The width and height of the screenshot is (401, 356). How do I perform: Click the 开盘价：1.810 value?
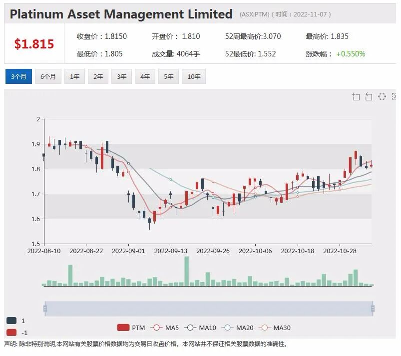pos(176,36)
